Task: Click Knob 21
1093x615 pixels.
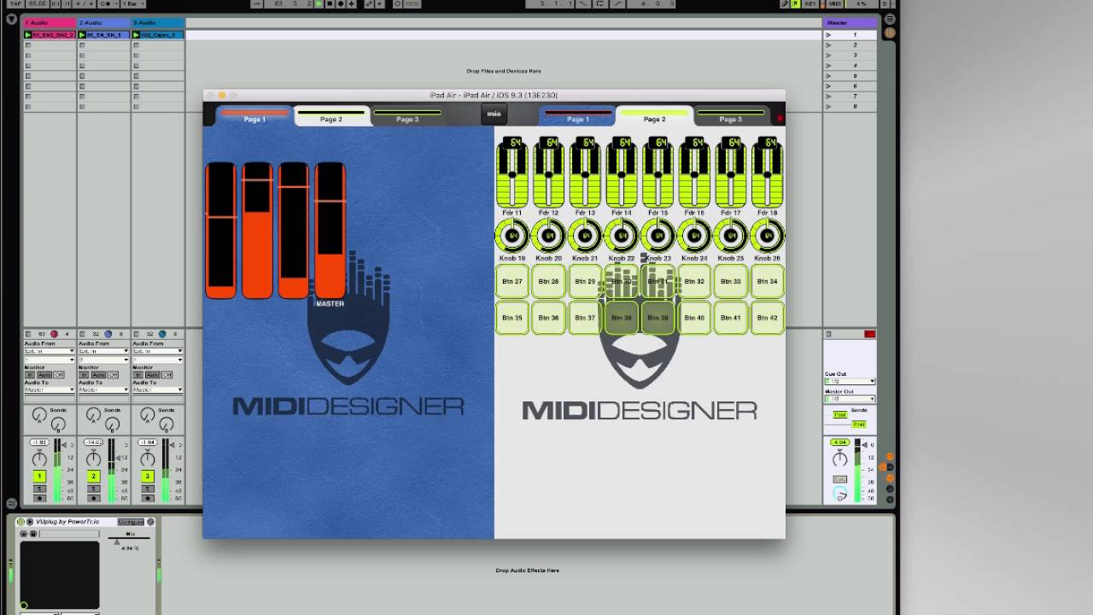Action: pyautogui.click(x=585, y=236)
